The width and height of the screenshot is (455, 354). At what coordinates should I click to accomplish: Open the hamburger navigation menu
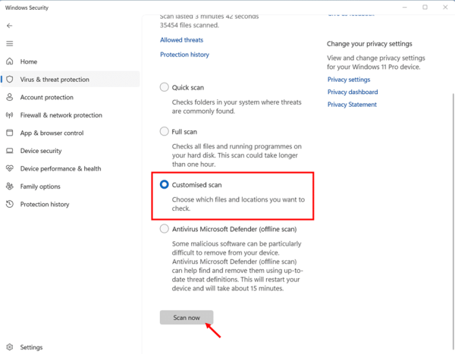tap(10, 43)
